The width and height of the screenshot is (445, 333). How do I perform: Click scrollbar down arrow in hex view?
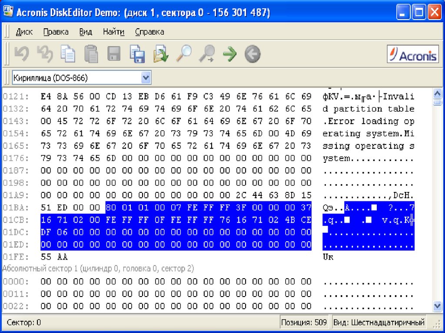click(437, 307)
